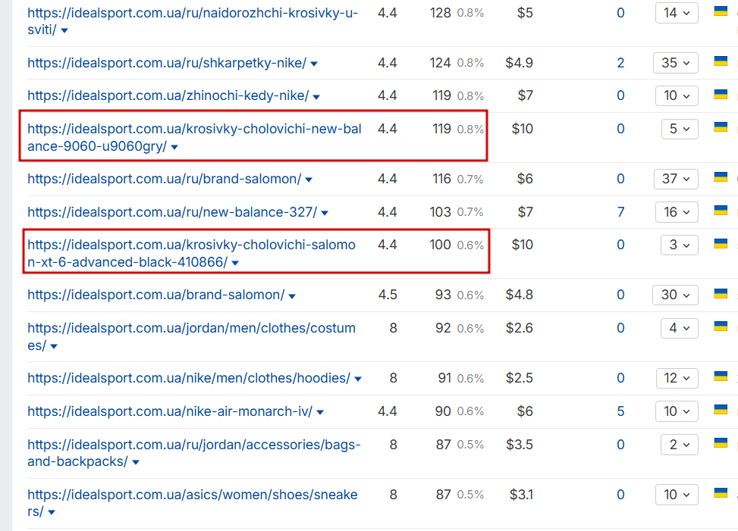This screenshot has width=738, height=531.
Task: Open the 14 keywords dropdown for naidorozhchi-krosivky row
Action: tap(677, 13)
